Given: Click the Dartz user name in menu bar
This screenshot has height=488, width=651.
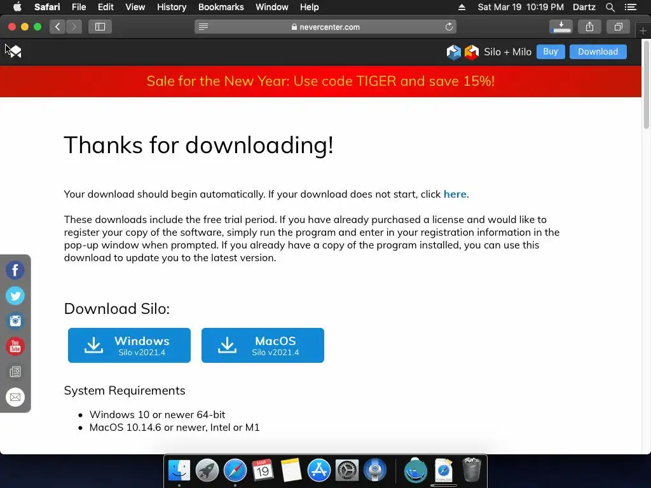Looking at the screenshot, I should pyautogui.click(x=584, y=7).
